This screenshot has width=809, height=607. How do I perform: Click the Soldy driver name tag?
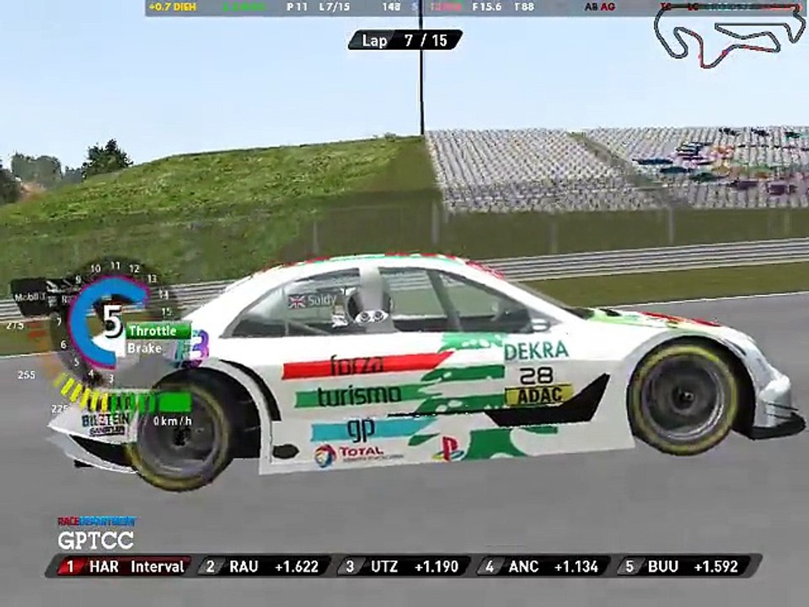(x=313, y=300)
